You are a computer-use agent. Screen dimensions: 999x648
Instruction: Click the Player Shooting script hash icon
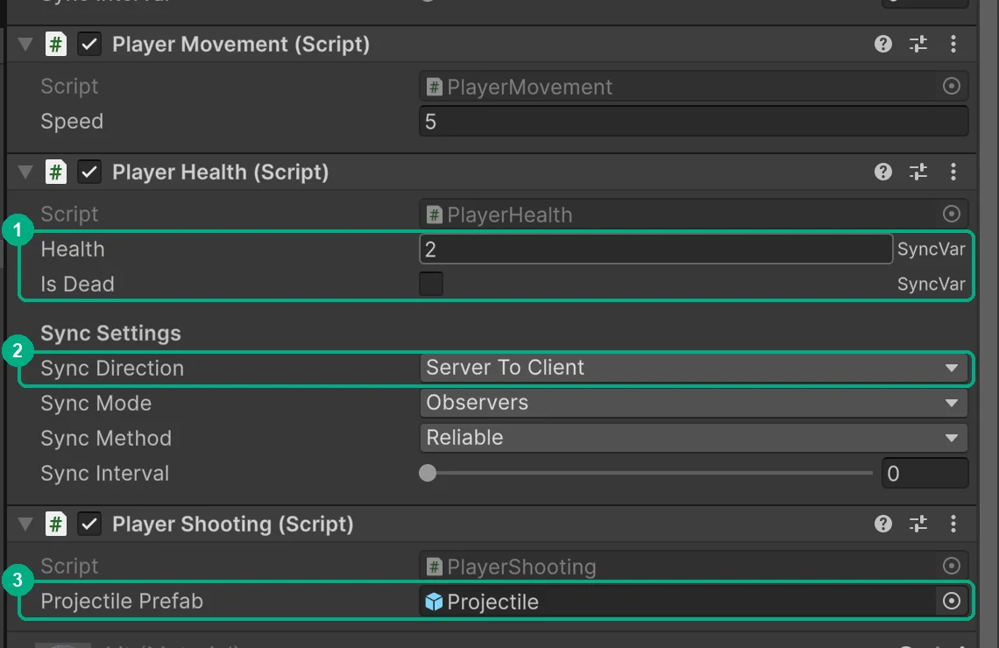pos(56,525)
